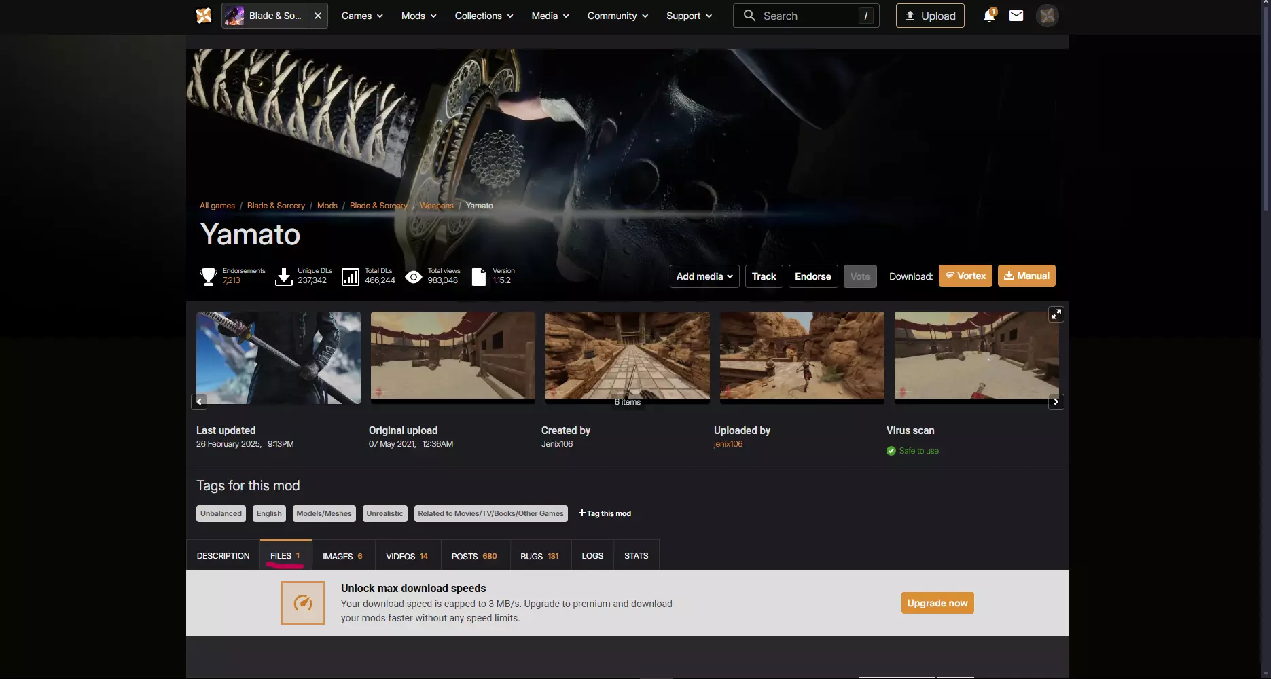This screenshot has height=679, width=1271.
Task: Open uploader jenix106 profile link
Action: [x=728, y=444]
